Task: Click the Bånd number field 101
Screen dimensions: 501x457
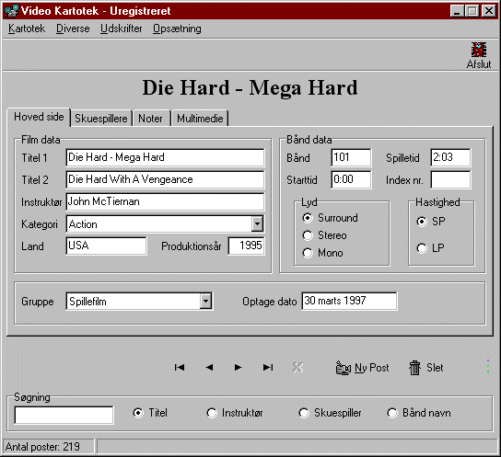Action: (351, 157)
